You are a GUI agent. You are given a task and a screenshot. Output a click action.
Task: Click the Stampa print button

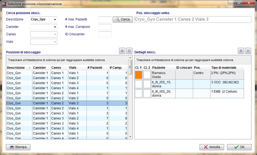[18, 147]
